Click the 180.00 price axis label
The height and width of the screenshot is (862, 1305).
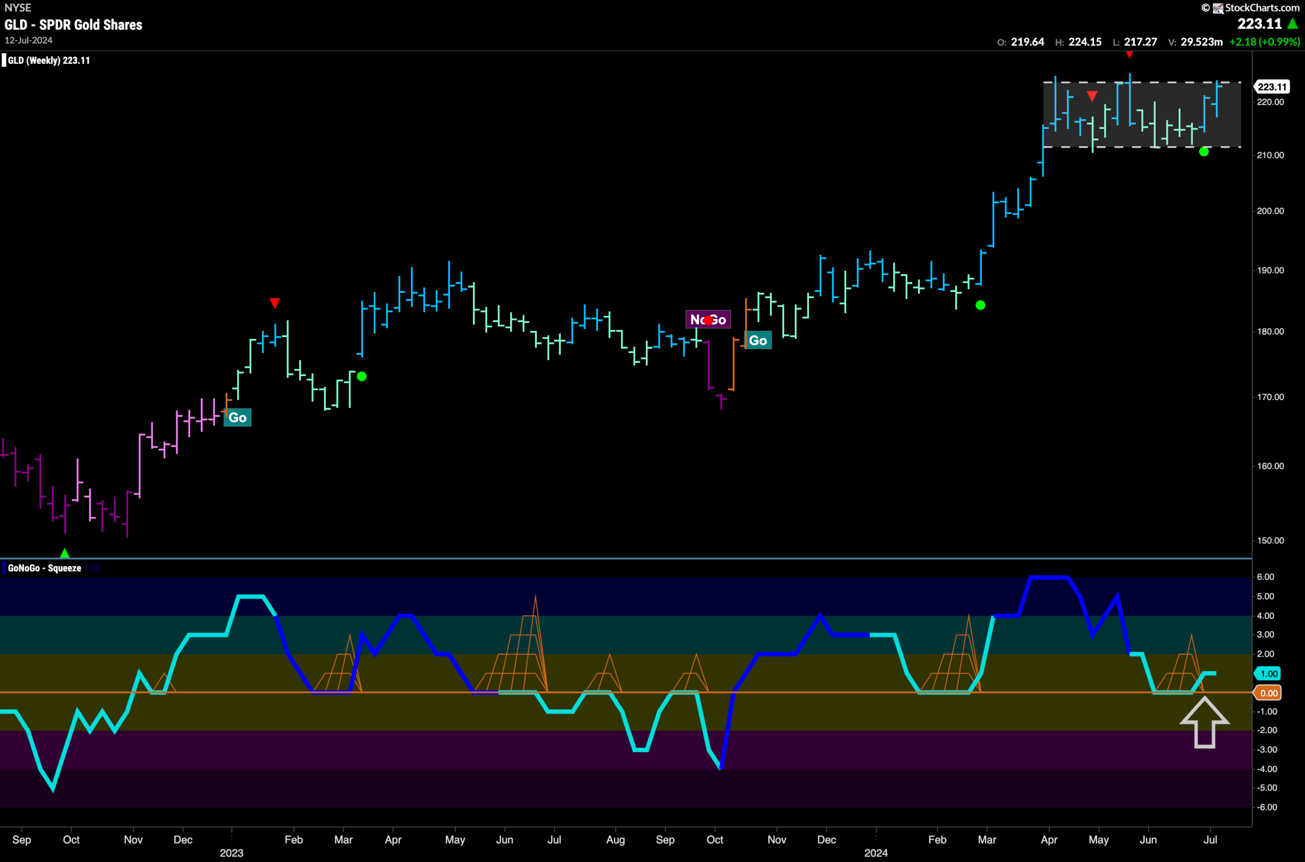click(x=1270, y=332)
